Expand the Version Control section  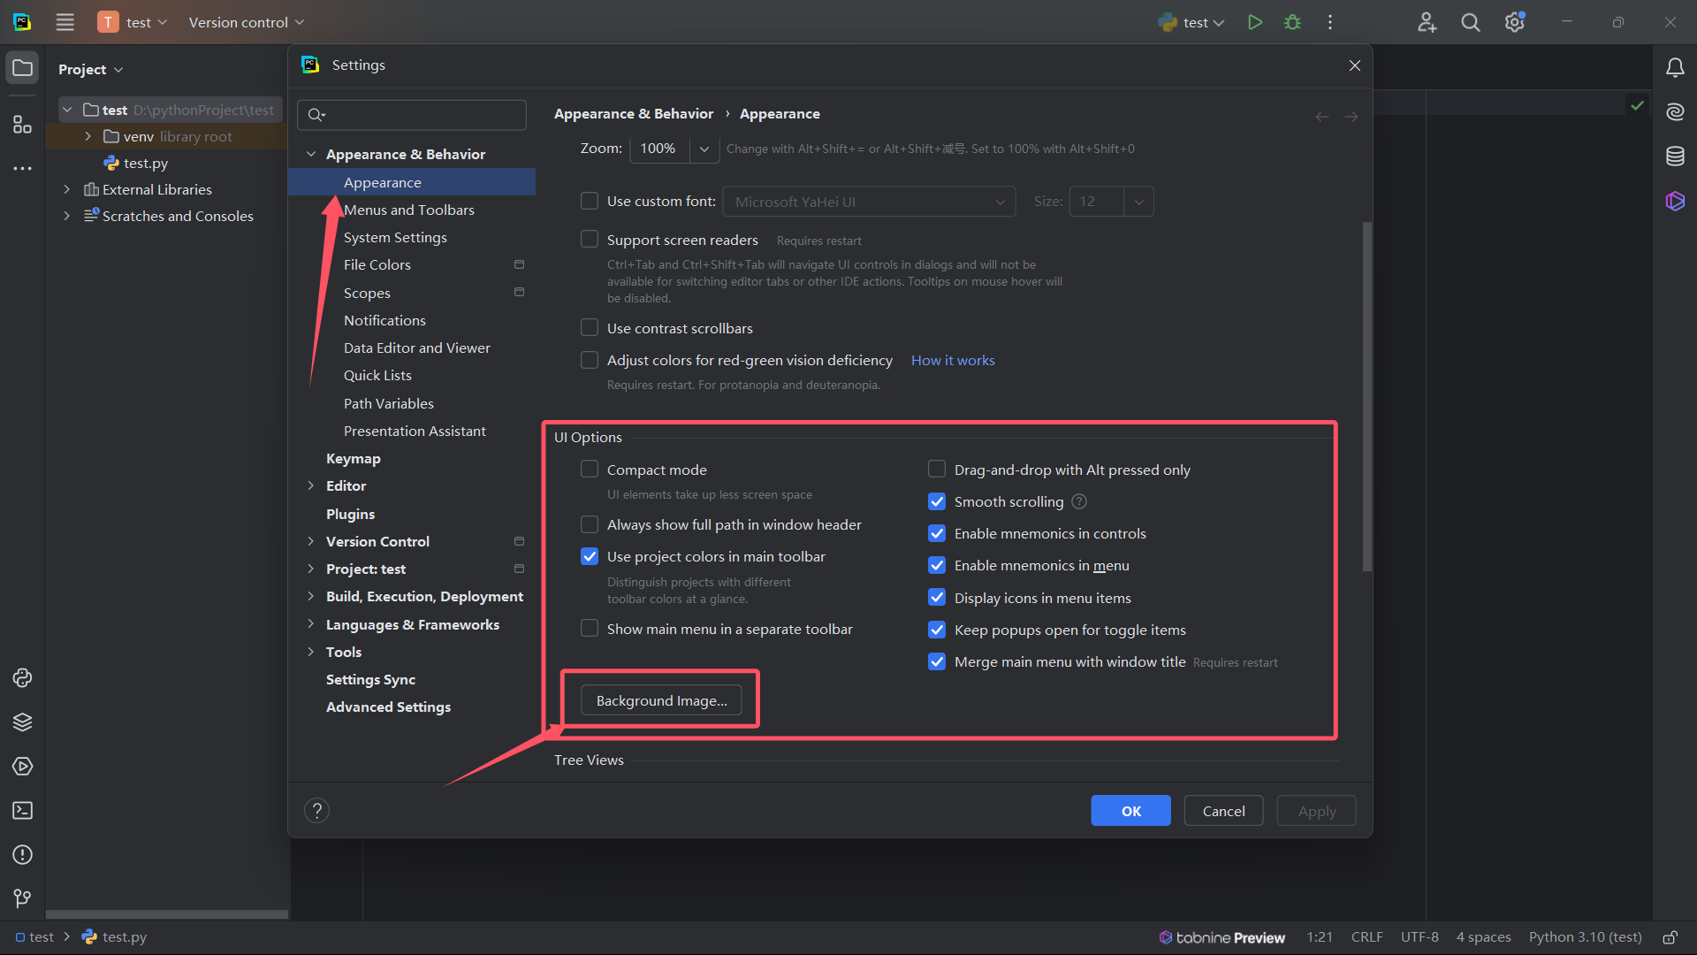310,541
